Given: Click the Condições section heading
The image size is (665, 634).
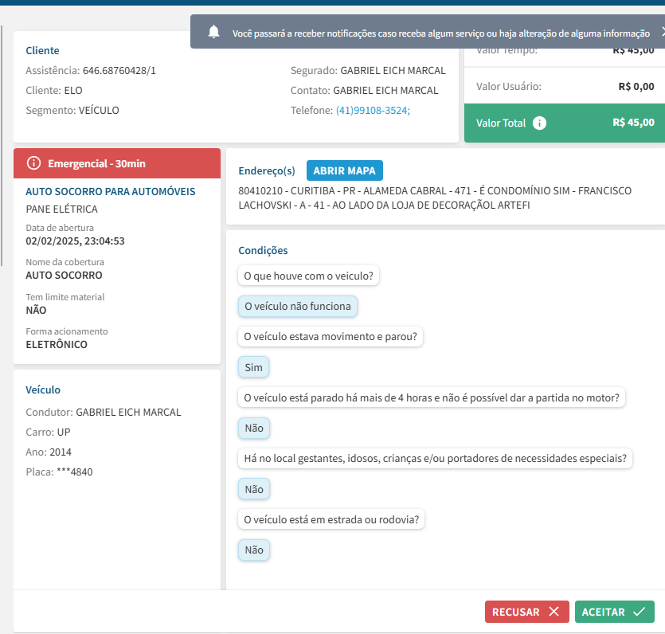Looking at the screenshot, I should tap(263, 251).
